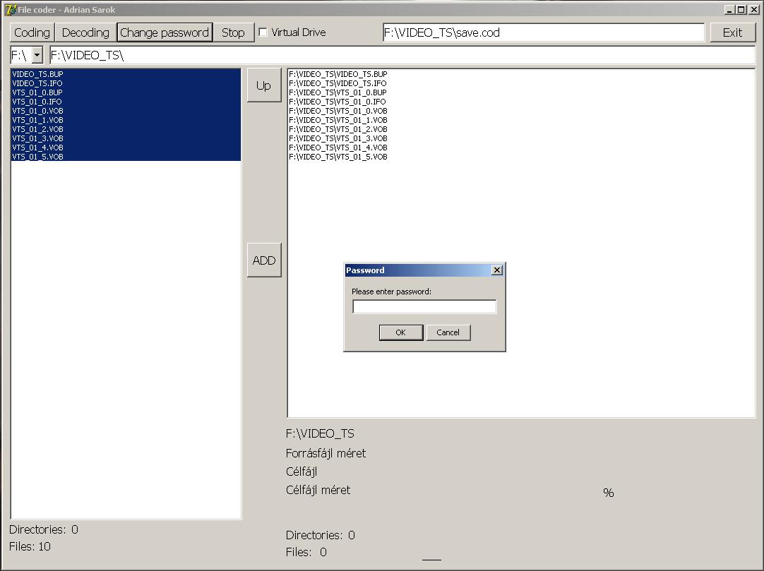Click the F:\VIDEO_TS\ folder path field
Image resolution: width=764 pixels, height=571 pixels.
click(402, 55)
